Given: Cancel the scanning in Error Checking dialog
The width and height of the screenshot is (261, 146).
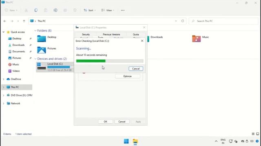Looking at the screenshot, I should coord(136,69).
